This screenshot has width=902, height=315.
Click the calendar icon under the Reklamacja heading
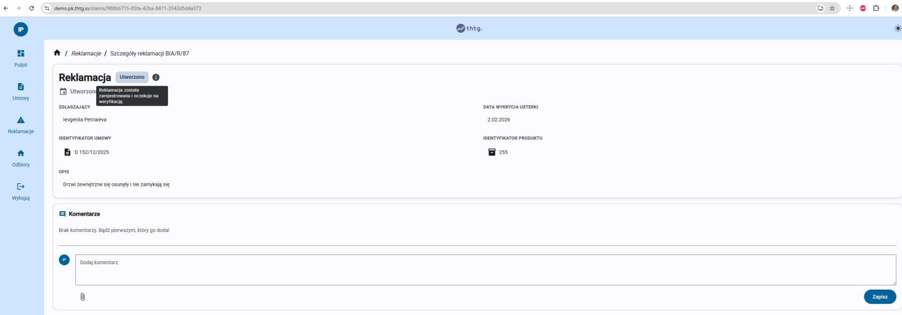coord(63,92)
